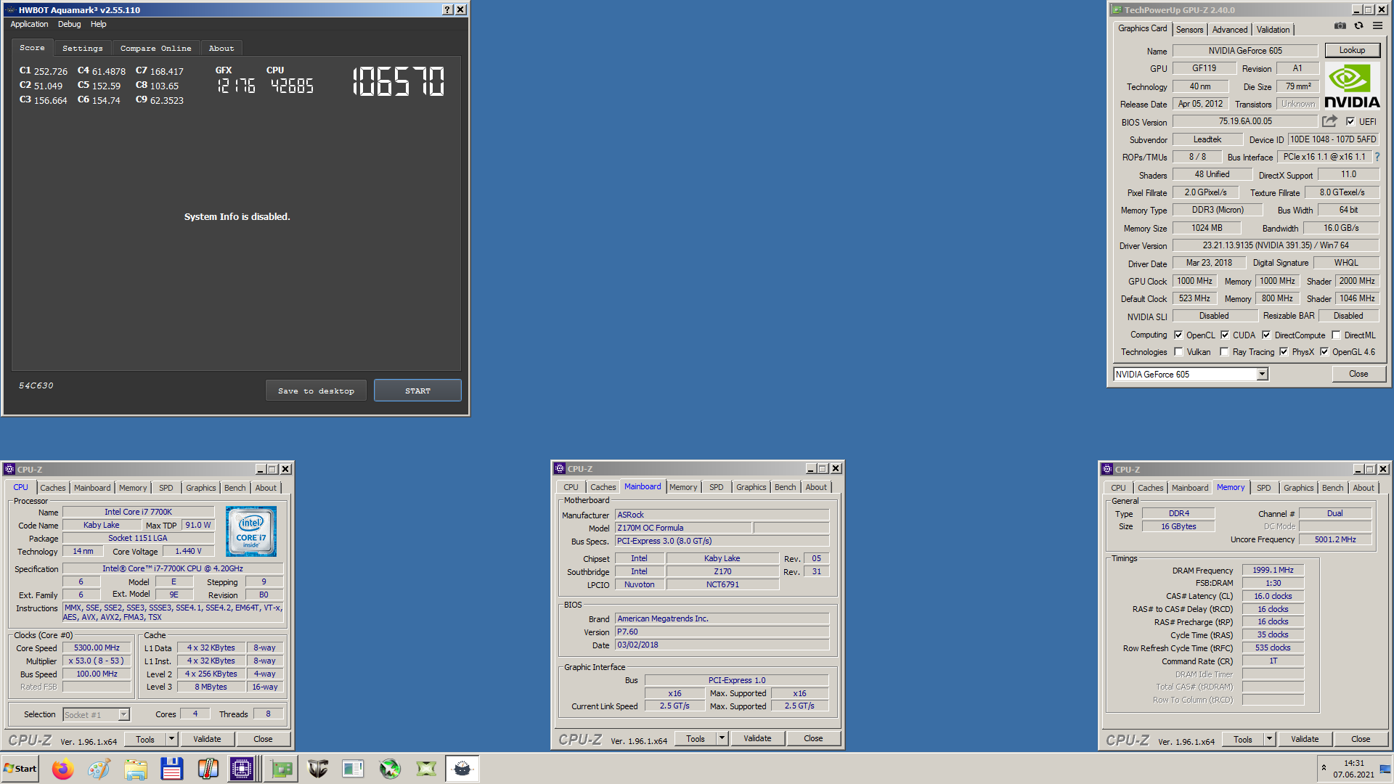
Task: Click the GPU-Z graphics card taskbar icon
Action: click(x=282, y=769)
